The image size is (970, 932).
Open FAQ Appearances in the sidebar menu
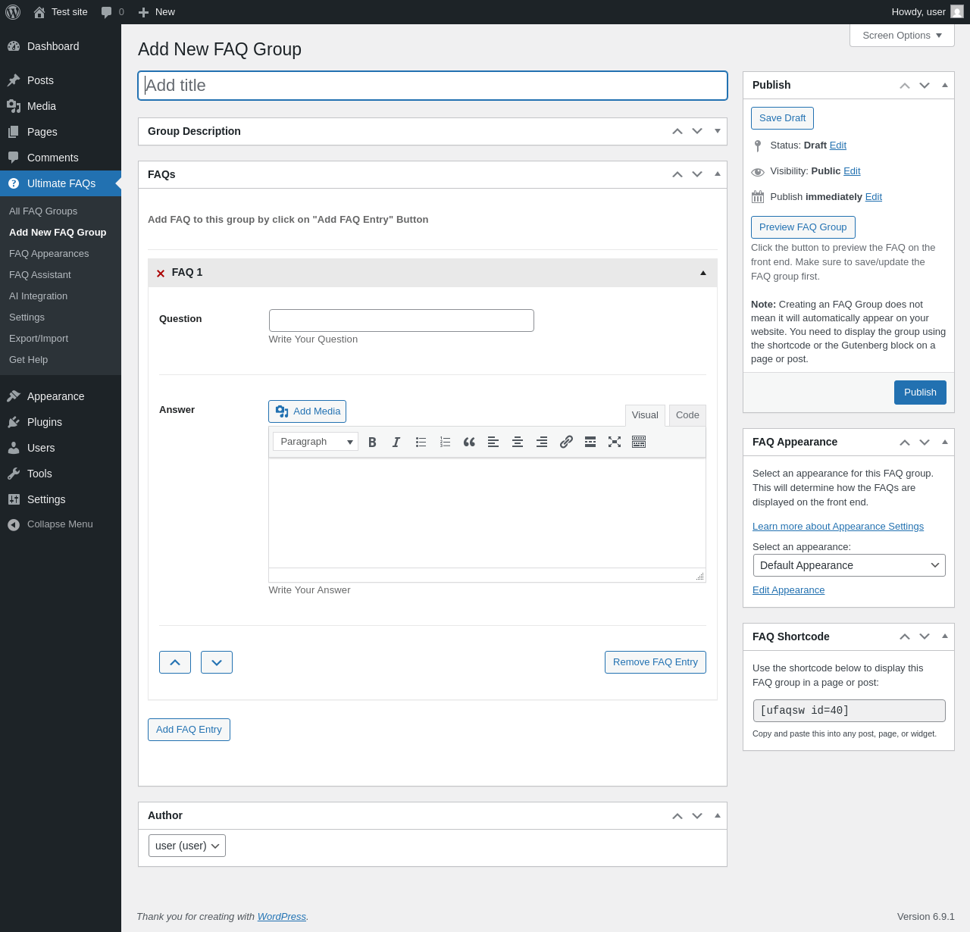click(x=49, y=254)
